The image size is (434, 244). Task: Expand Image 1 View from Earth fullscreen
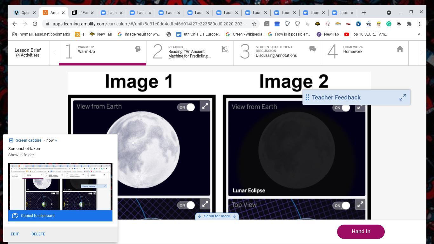pyautogui.click(x=205, y=106)
